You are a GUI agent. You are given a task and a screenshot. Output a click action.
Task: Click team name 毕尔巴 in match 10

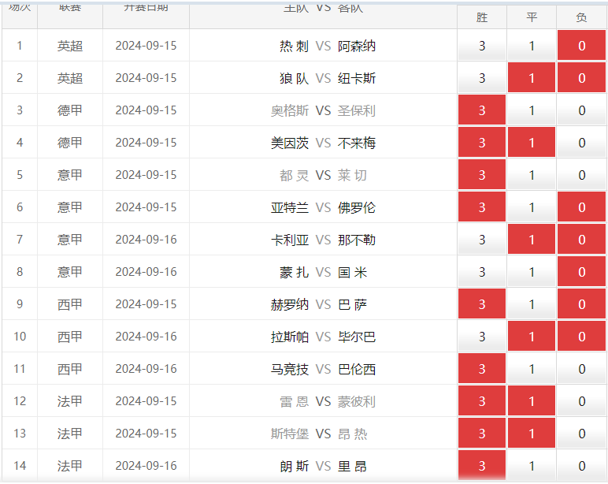tap(356, 337)
